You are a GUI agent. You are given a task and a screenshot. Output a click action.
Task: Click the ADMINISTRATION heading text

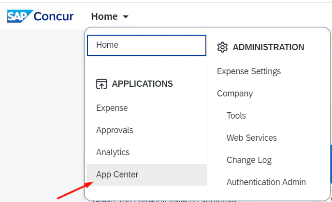click(269, 47)
